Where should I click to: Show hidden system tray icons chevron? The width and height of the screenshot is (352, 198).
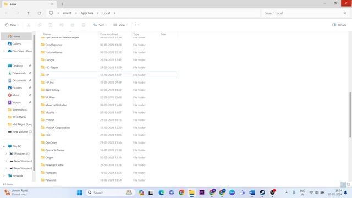click(286, 193)
